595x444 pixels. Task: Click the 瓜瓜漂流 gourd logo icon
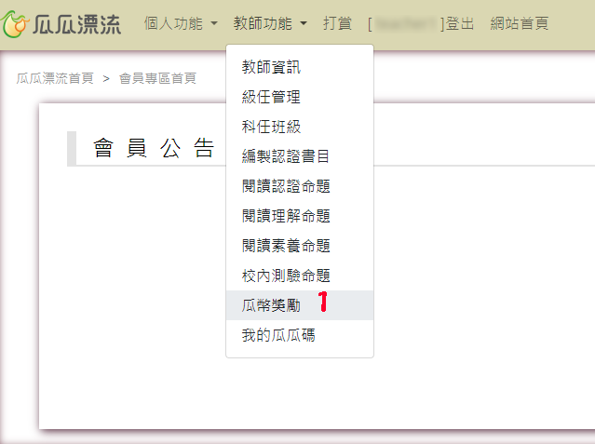point(14,24)
